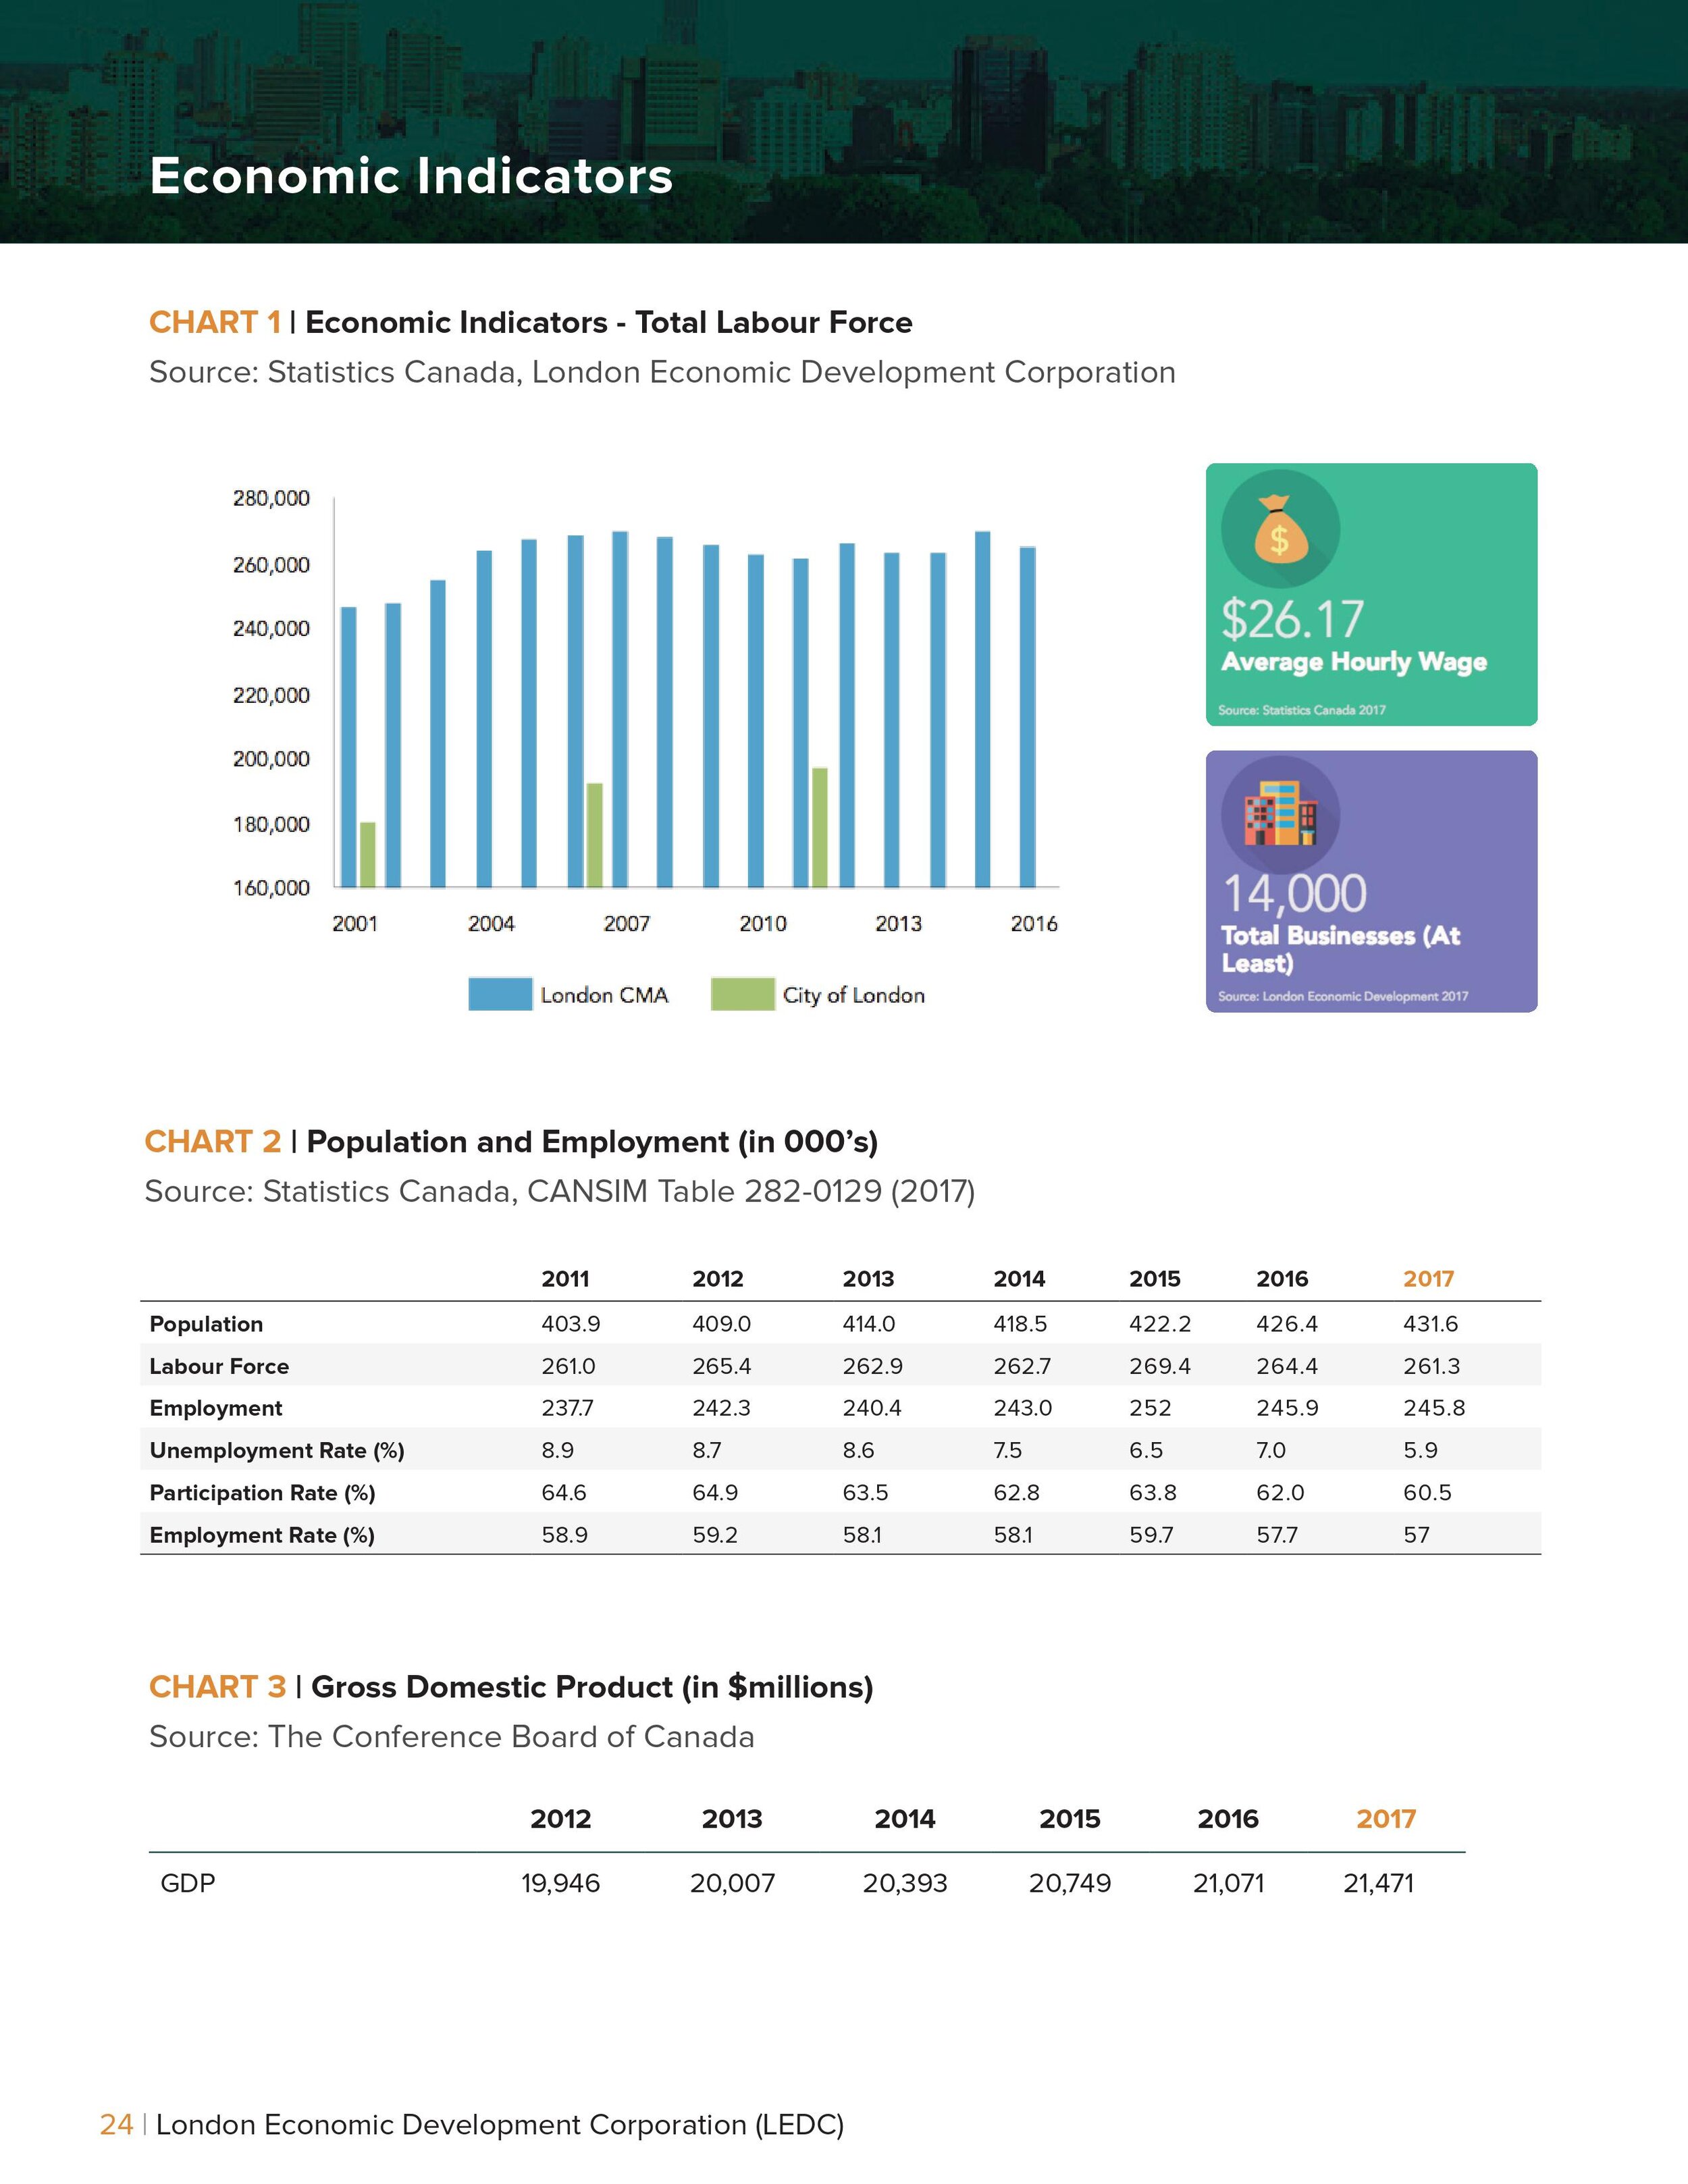The width and height of the screenshot is (1688, 2184).
Task: Click the GDP 2013 value '20,007'
Action: 733,1884
